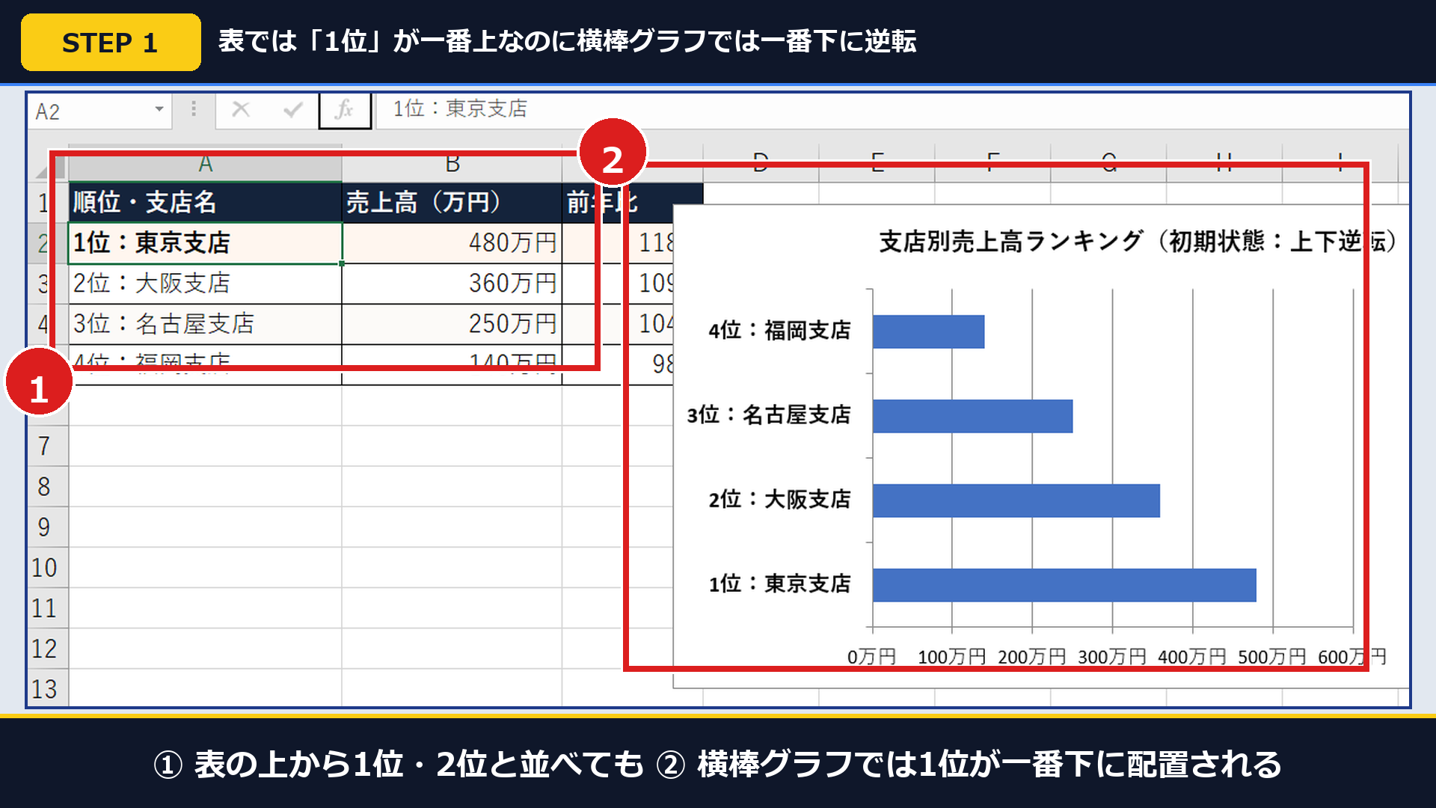The image size is (1436, 808).
Task: Click the Name Box showing A2
Action: pos(101,111)
